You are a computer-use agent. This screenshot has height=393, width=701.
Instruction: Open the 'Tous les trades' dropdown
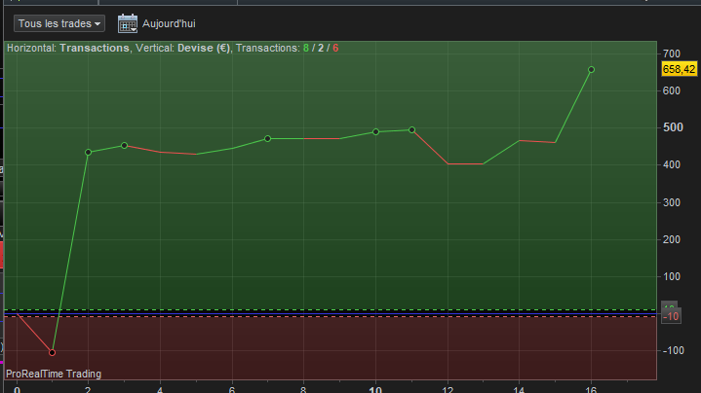point(59,23)
